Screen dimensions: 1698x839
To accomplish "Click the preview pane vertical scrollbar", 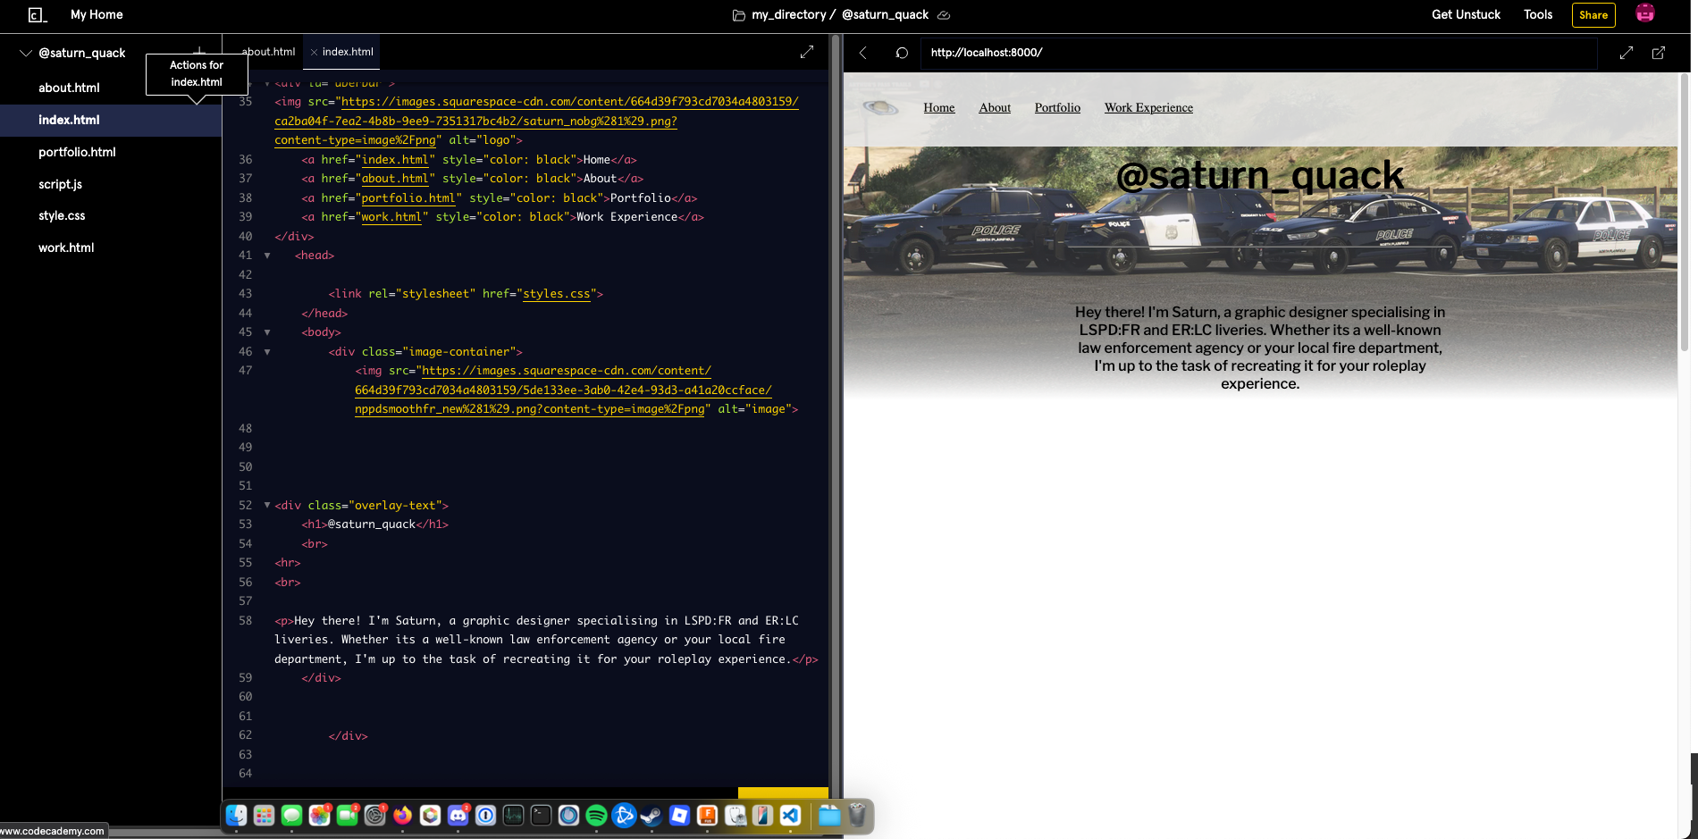I will click(x=1685, y=213).
